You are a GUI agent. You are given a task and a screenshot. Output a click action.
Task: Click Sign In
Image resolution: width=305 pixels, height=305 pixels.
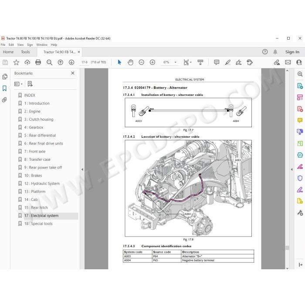click(x=292, y=52)
